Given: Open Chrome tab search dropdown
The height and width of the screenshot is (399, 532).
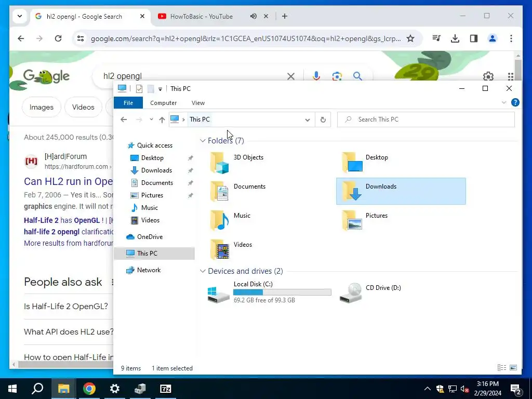Looking at the screenshot, I should coord(20,16).
